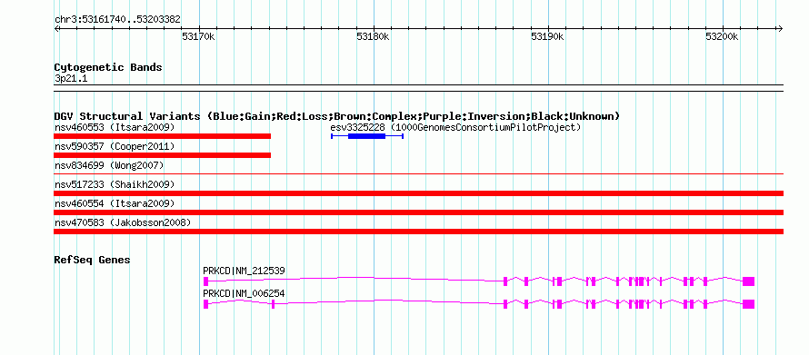Open the nsv460553 (Itsara2009) label

tap(115, 127)
